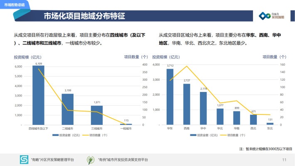Open the 有例 城市开发投资决策支持平台 link
The image size is (295, 166).
[x=123, y=160]
